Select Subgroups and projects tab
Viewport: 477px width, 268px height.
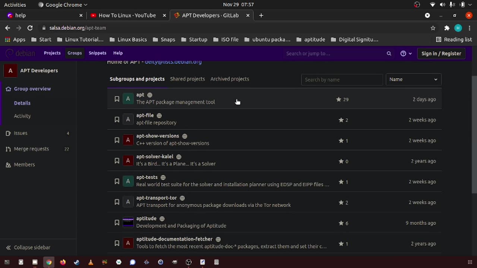(137, 79)
